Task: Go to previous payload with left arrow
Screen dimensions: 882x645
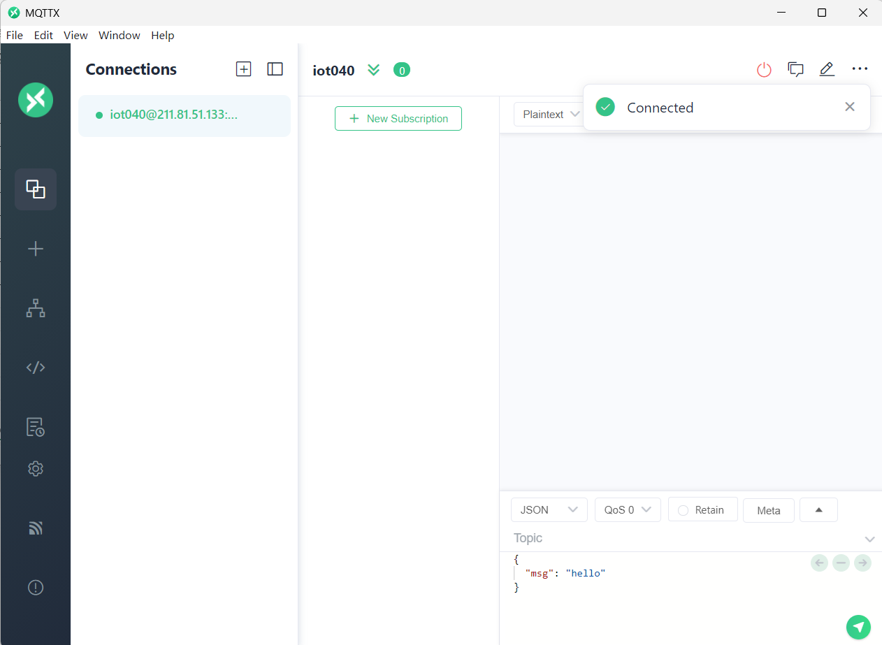Action: pyautogui.click(x=820, y=563)
